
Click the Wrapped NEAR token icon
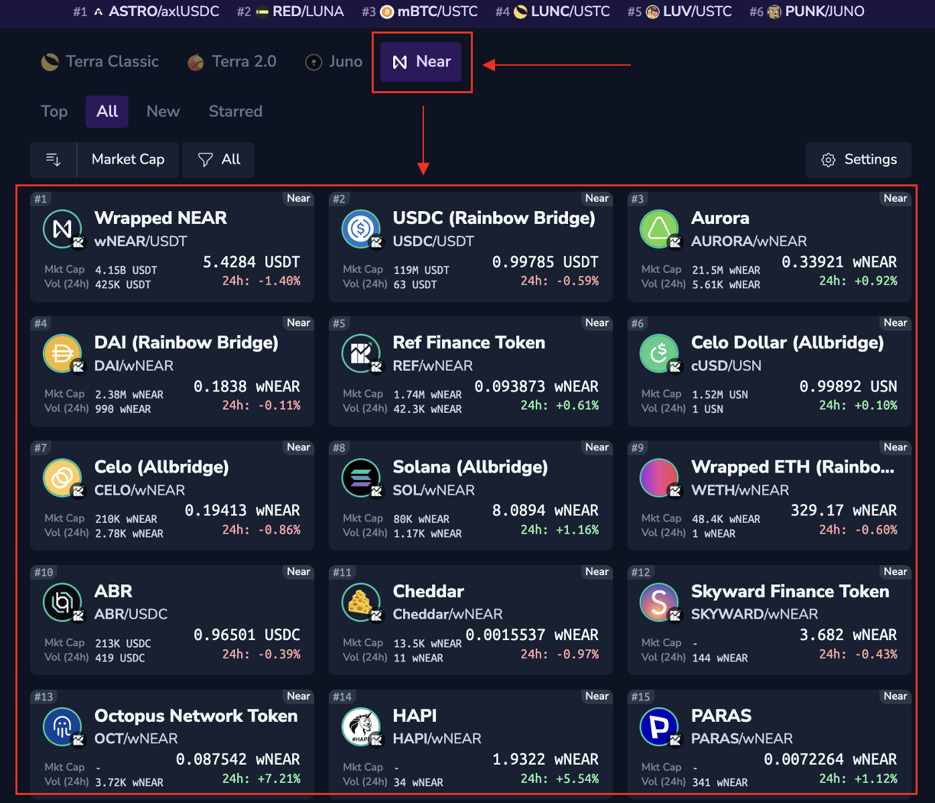62,229
